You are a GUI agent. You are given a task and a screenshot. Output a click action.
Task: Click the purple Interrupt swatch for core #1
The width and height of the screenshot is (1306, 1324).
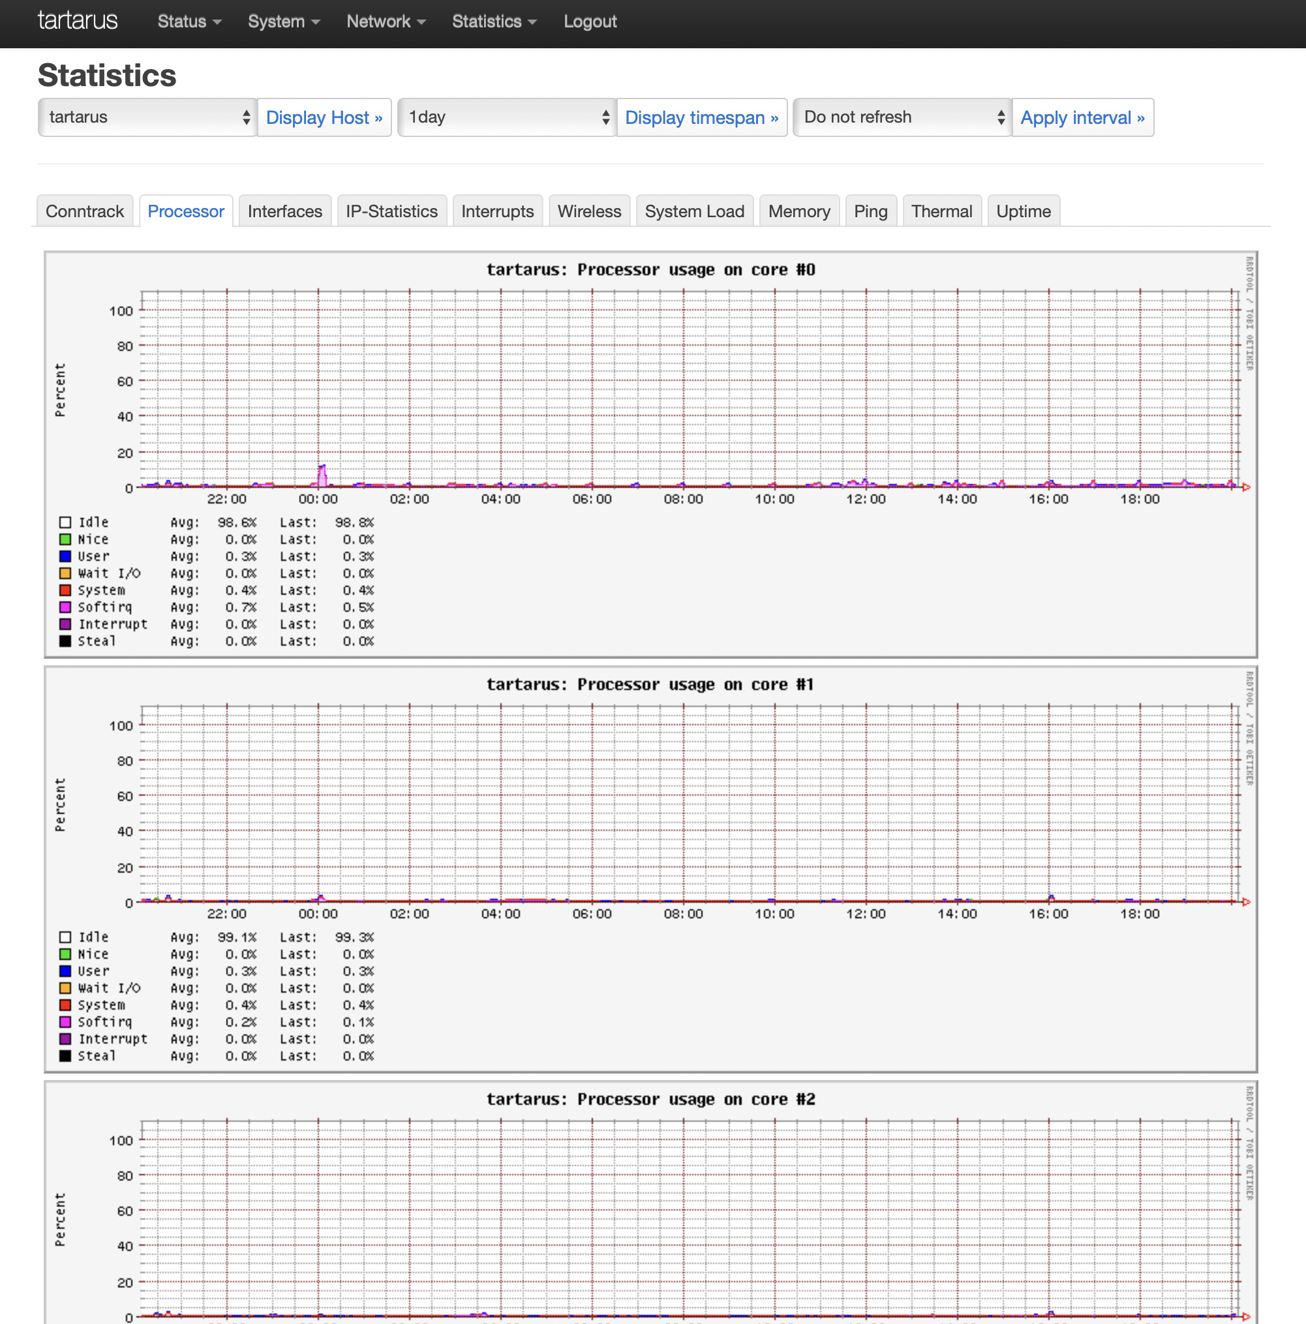pos(65,1039)
